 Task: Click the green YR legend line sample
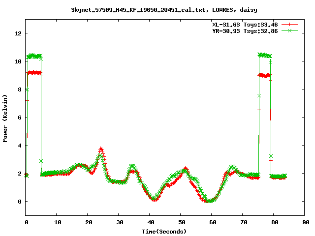pos(289,30)
